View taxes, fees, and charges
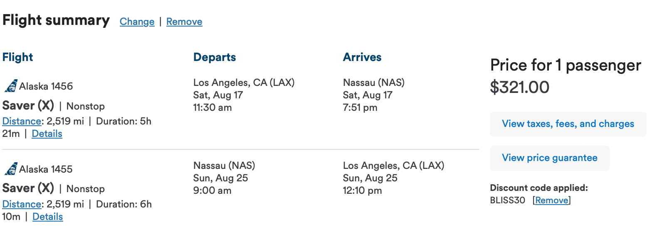 tap(568, 124)
